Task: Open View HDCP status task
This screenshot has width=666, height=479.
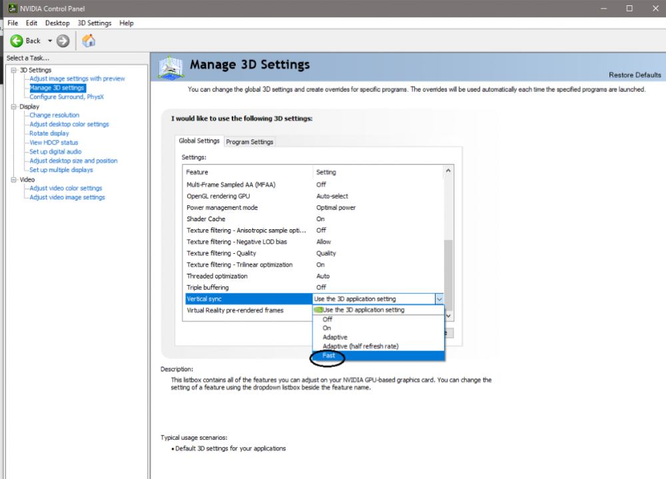Action: coord(54,143)
